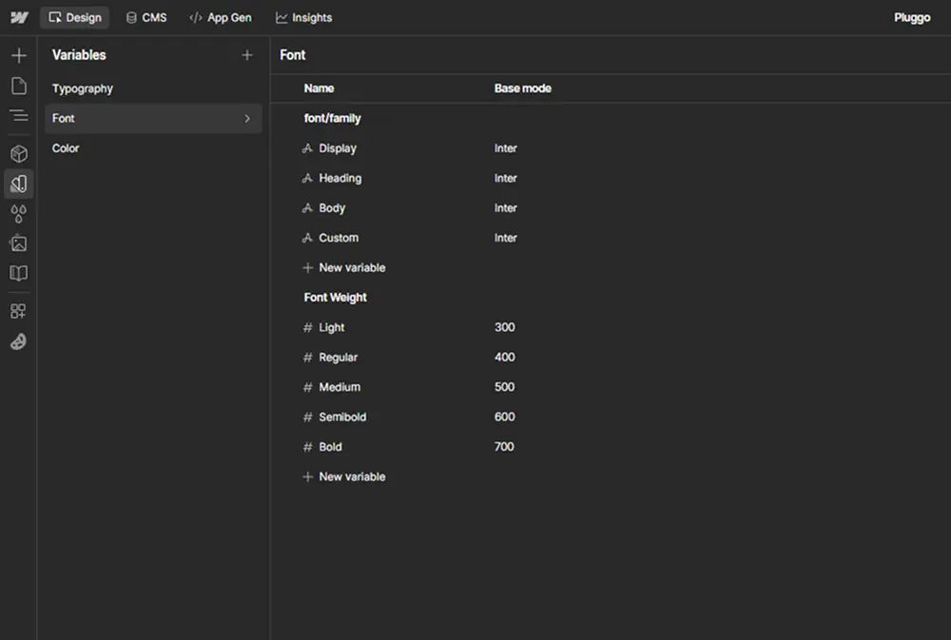This screenshot has height=640, width=951.
Task: Click the Webflow logo
Action: (x=18, y=17)
